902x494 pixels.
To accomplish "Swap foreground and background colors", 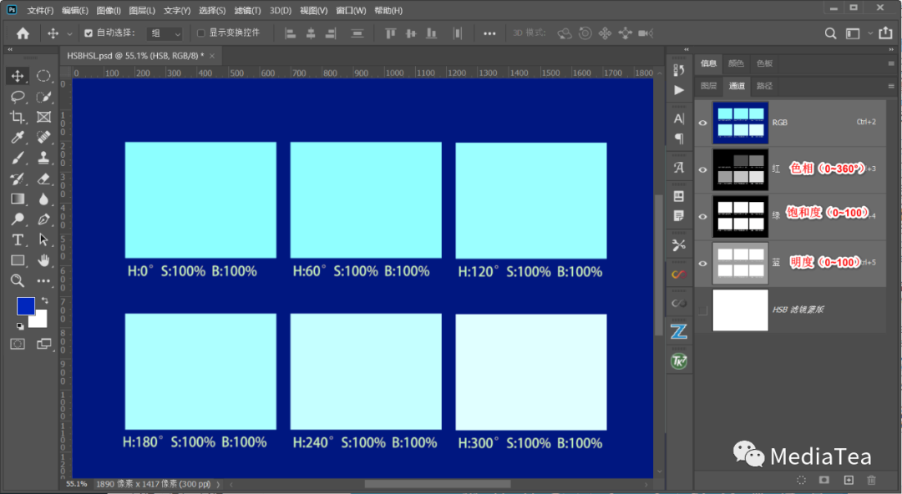I will [45, 300].
